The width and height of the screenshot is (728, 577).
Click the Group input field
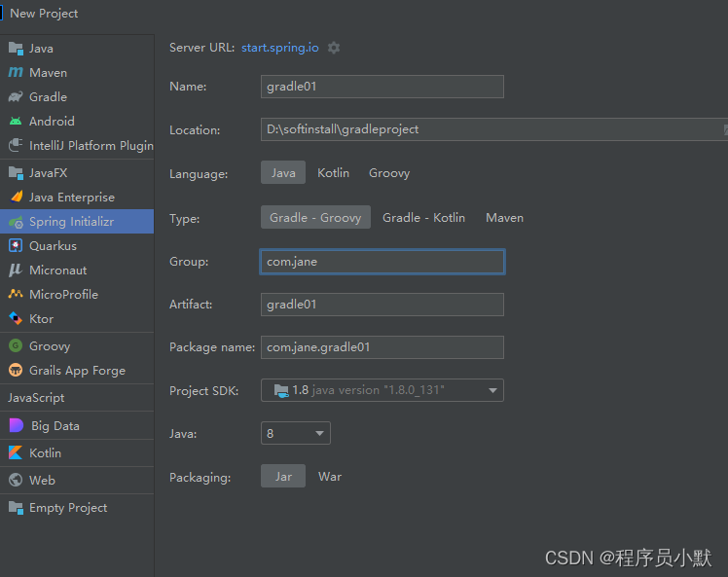click(382, 262)
